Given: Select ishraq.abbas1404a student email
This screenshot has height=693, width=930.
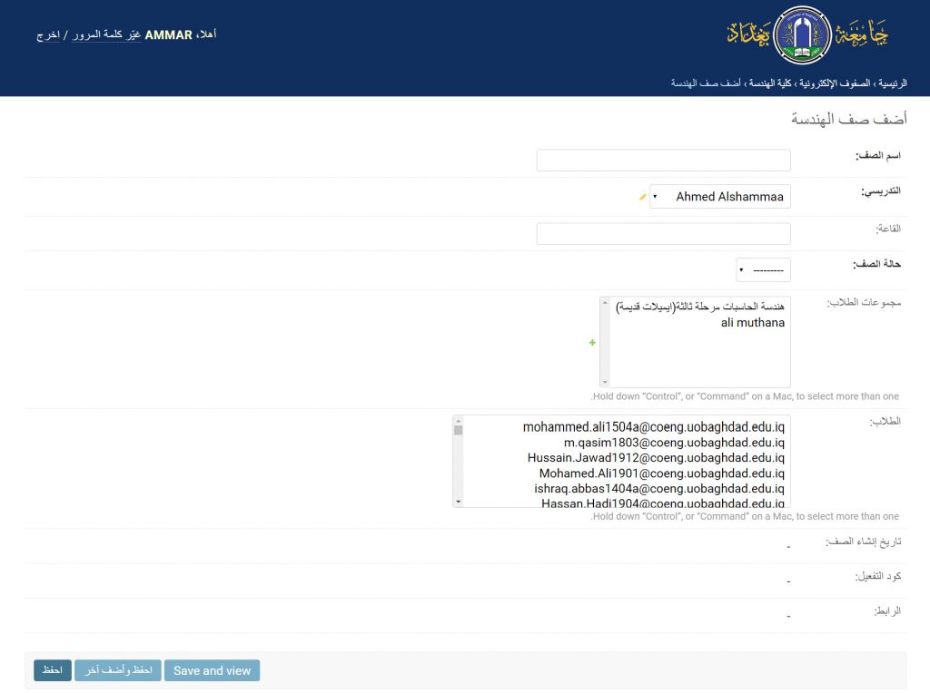Looking at the screenshot, I should [x=658, y=489].
